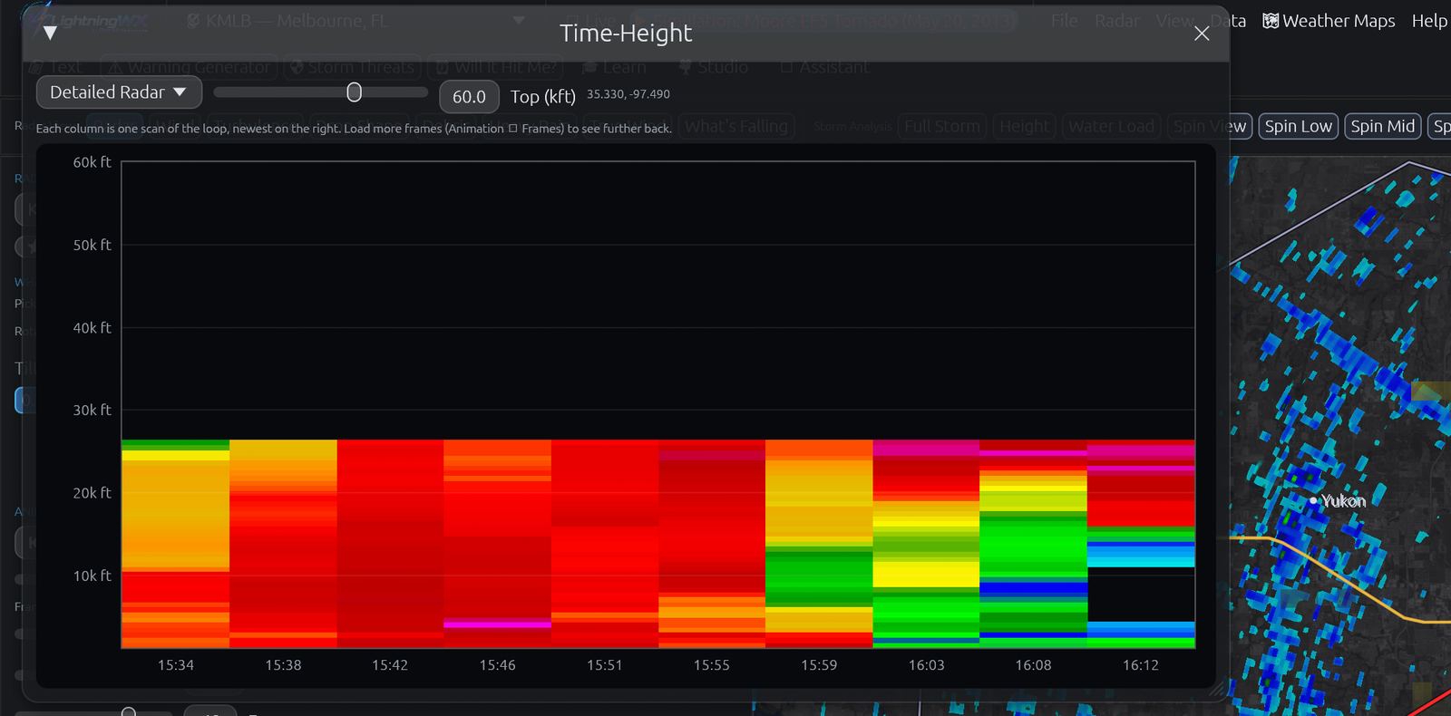Image resolution: width=1451 pixels, height=716 pixels.
Task: Click the 15:51 time label
Action: pyautogui.click(x=604, y=665)
